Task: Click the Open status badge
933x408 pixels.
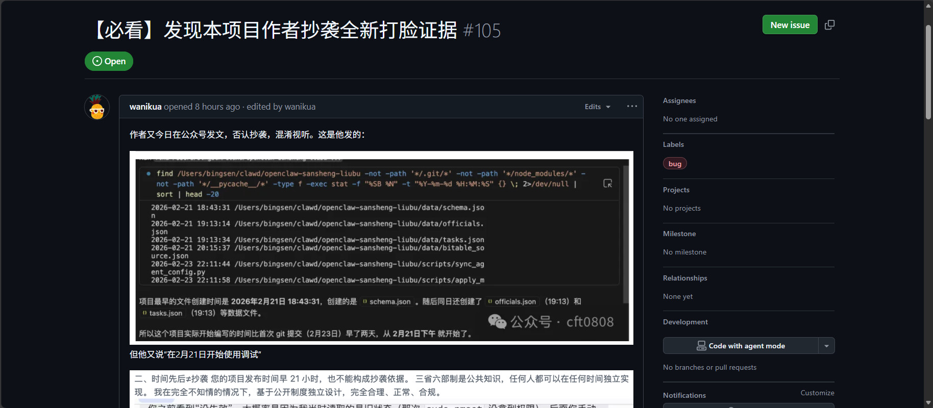Action: [x=109, y=61]
